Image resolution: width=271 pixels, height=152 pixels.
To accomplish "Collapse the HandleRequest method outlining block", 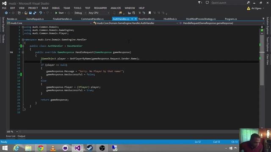I will pyautogui.click(x=23, y=52).
